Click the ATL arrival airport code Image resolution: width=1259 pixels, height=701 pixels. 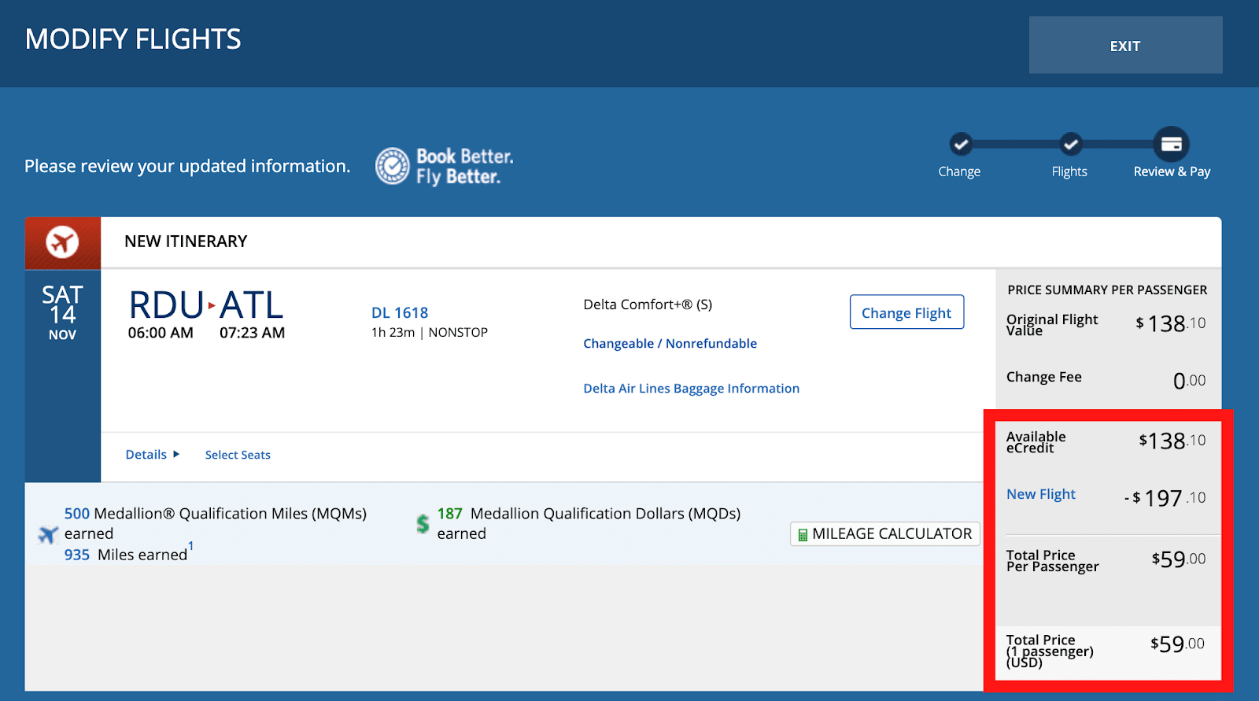tap(251, 305)
